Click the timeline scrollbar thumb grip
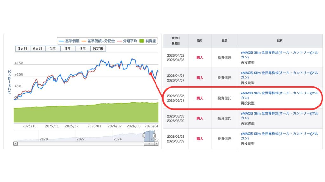Viewport: 325px width, 182px height. click(x=149, y=143)
